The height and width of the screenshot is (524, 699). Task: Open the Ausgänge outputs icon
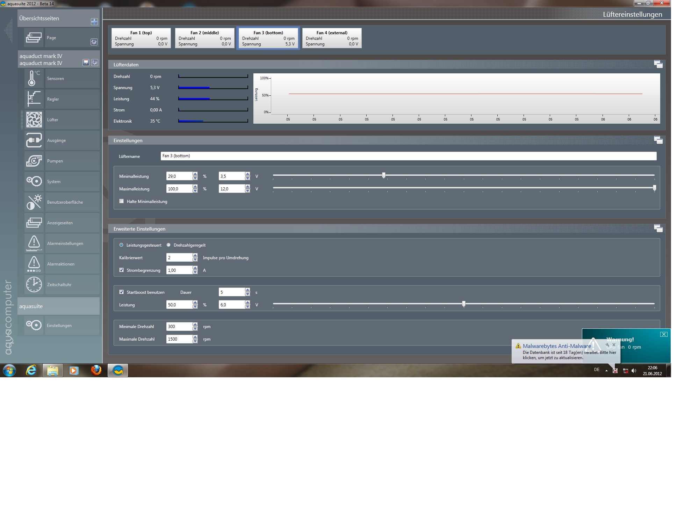pos(34,140)
